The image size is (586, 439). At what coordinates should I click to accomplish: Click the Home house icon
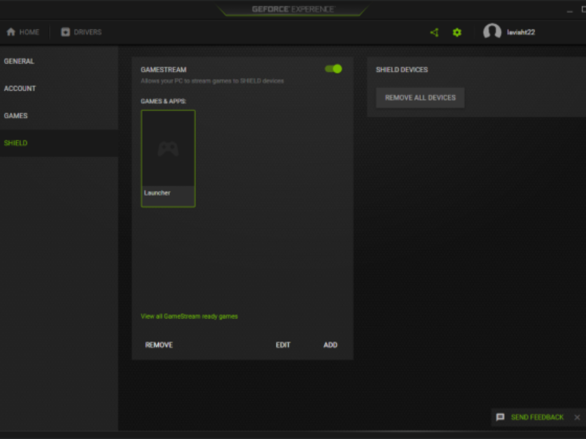point(11,32)
